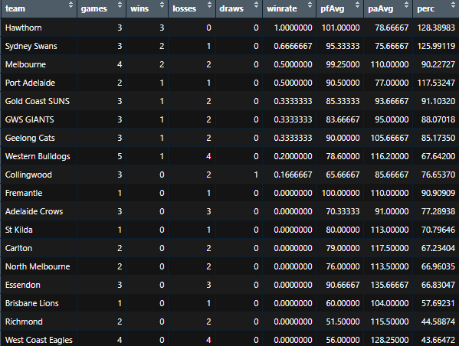Click the perc column header label
The height and width of the screenshot is (346, 459).
point(425,8)
